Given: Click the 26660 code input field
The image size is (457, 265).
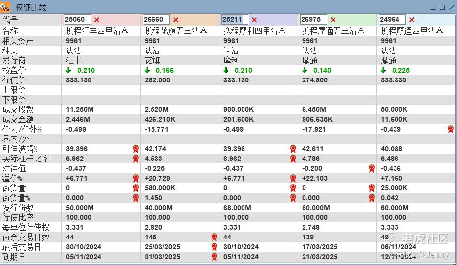Looking at the screenshot, I should (156, 20).
